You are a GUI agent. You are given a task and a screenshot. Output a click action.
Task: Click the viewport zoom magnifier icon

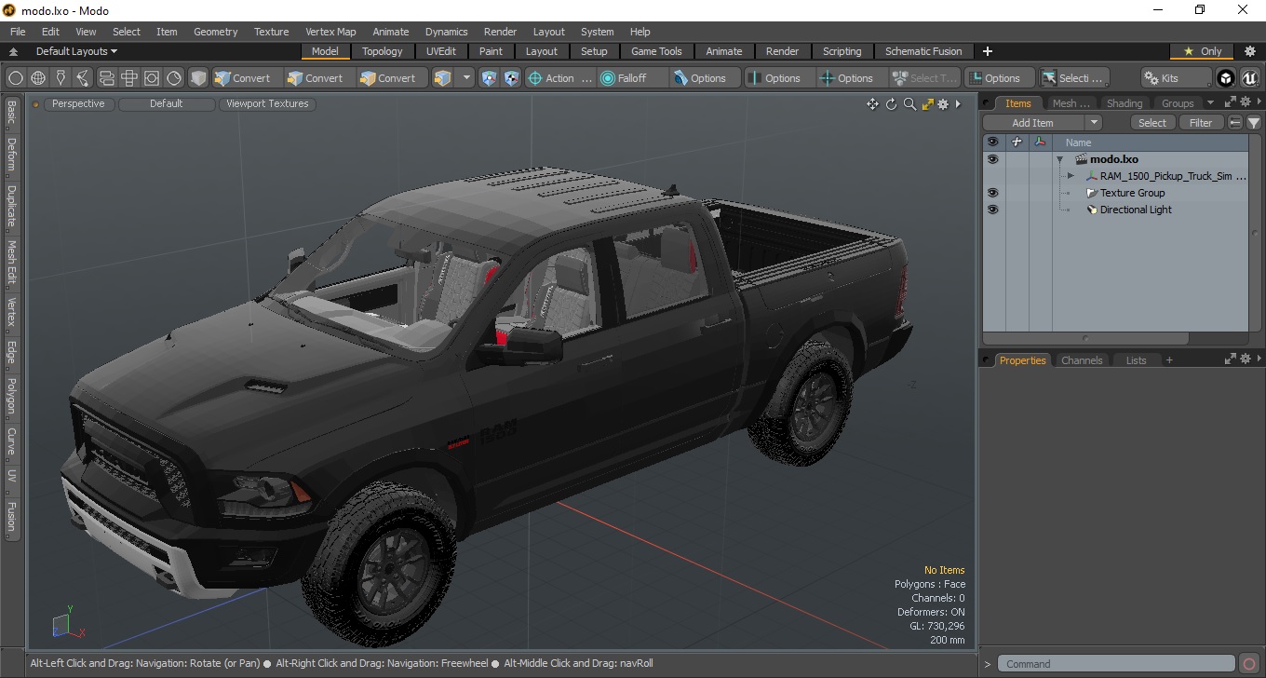(909, 104)
